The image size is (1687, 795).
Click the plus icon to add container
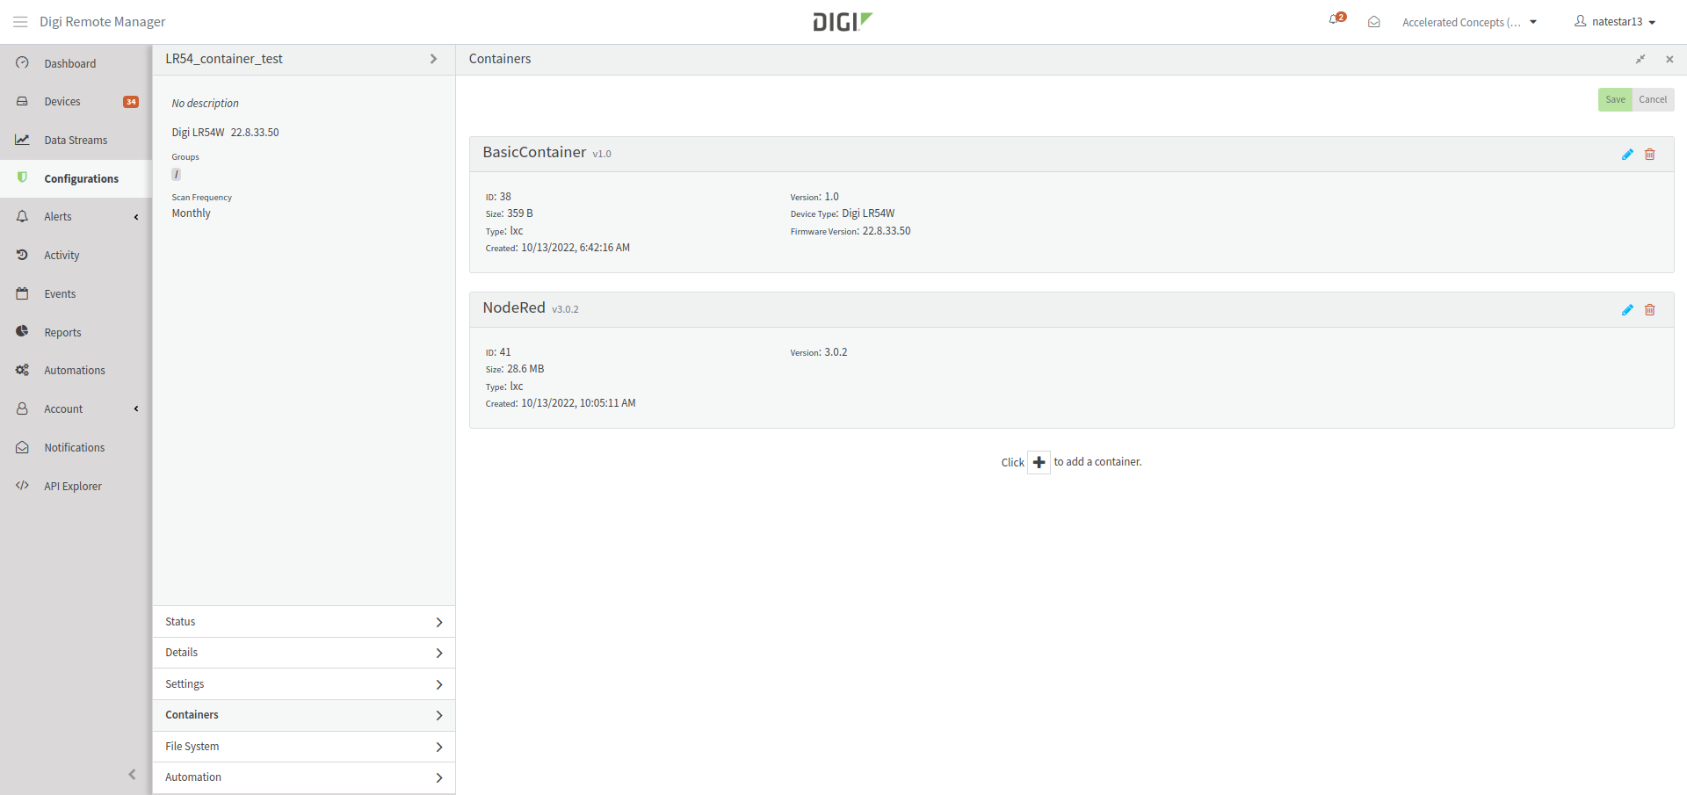1039,462
